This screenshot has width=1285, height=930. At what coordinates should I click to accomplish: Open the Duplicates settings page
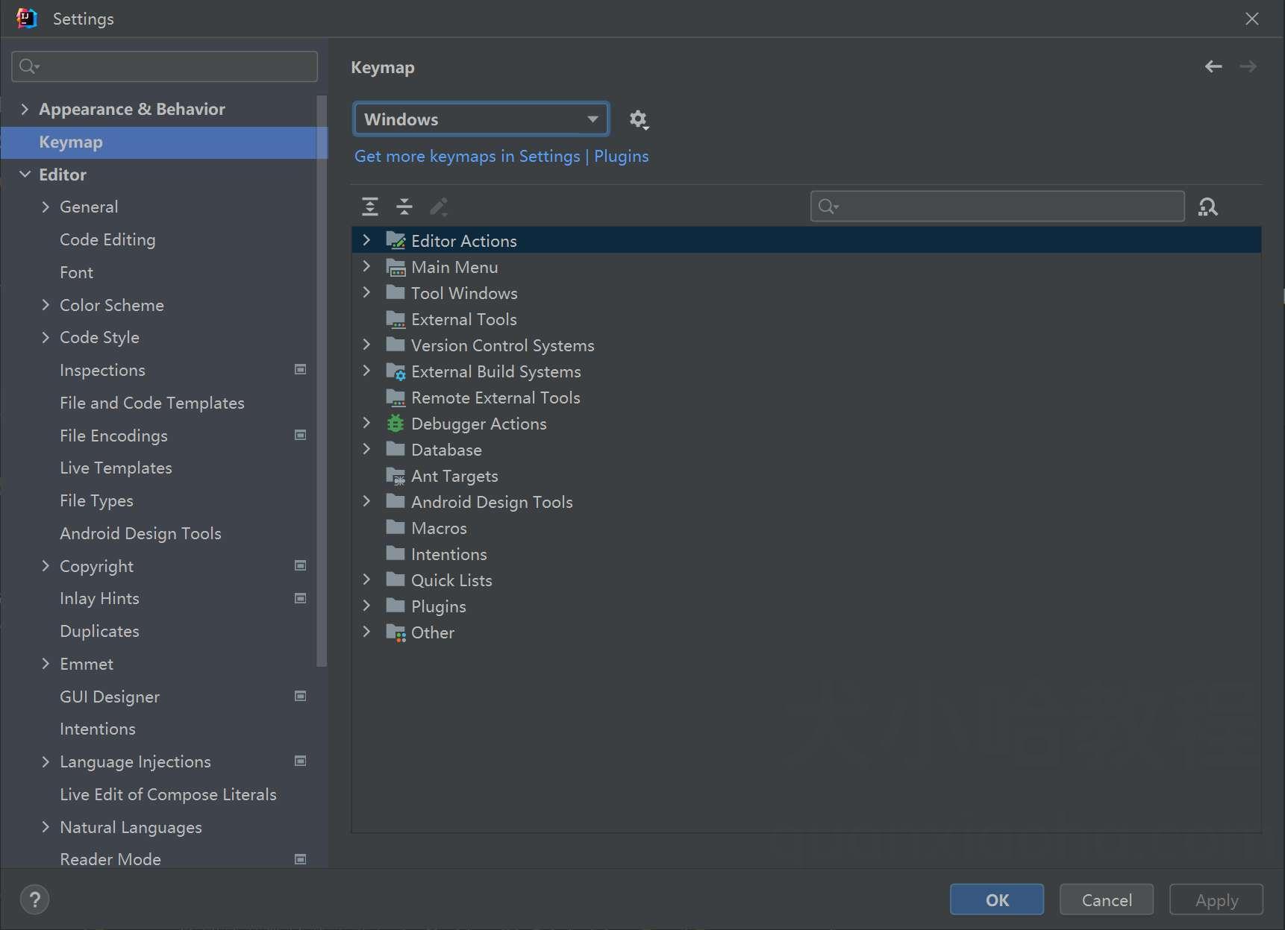(99, 631)
